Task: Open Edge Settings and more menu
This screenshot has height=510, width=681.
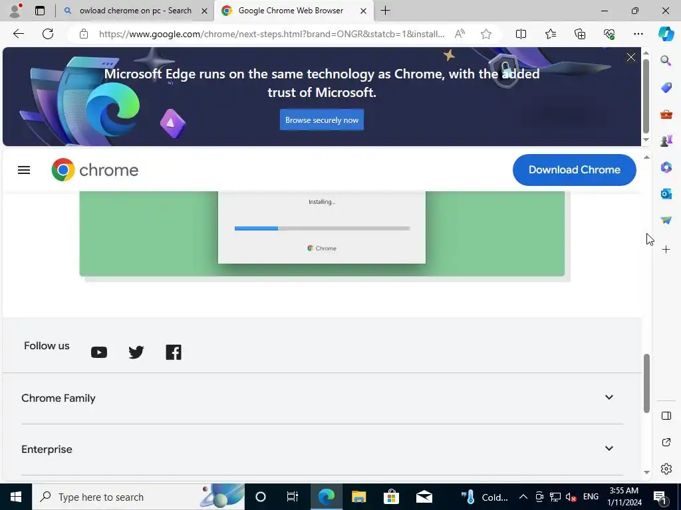Action: click(638, 34)
